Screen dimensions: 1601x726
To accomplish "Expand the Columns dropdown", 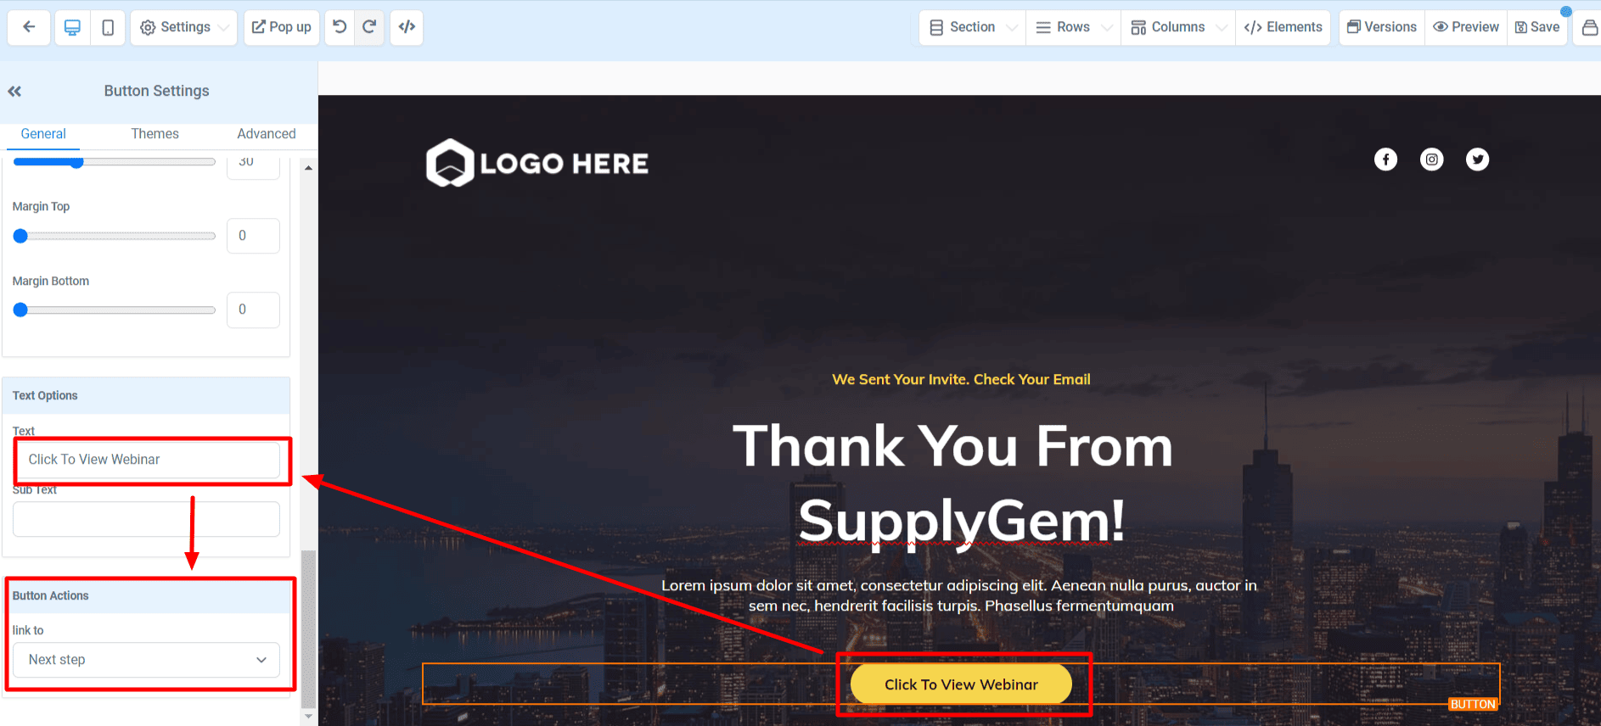I will tap(1178, 27).
